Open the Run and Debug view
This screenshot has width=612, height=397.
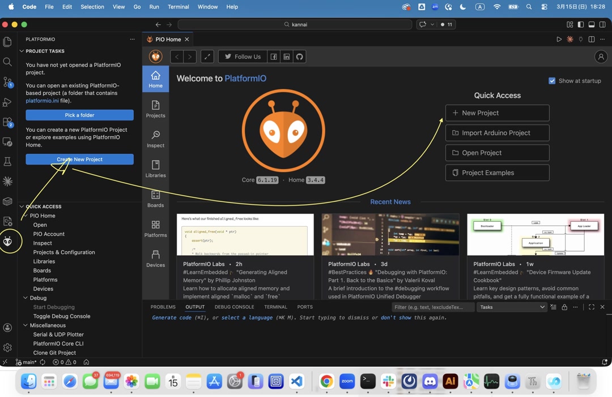[7, 102]
